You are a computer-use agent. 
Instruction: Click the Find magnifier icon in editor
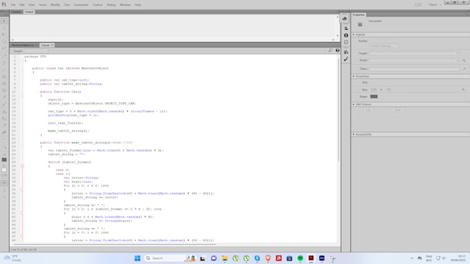pyautogui.click(x=330, y=50)
